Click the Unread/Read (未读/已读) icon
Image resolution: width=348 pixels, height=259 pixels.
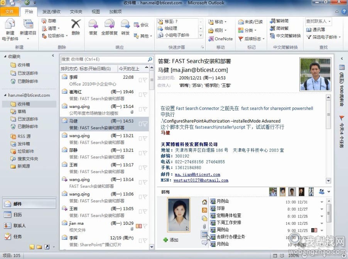pos(241,22)
